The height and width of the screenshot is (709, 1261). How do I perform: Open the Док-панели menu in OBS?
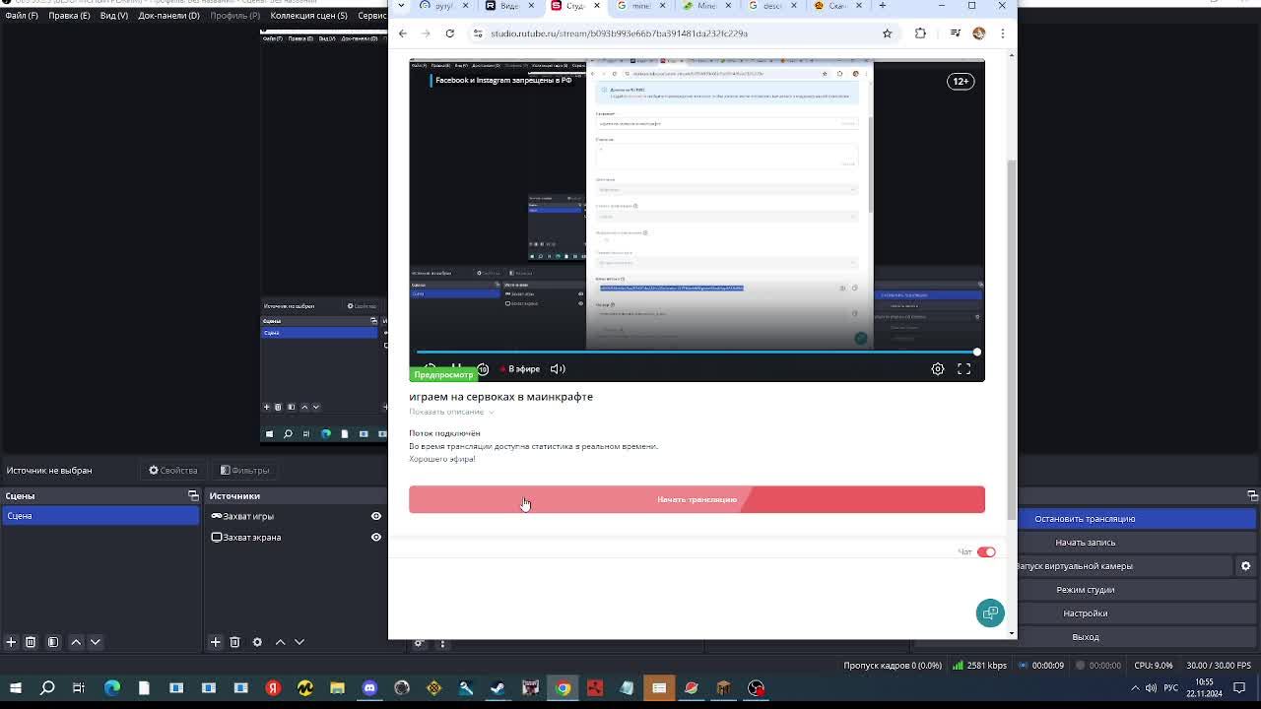coord(169,16)
